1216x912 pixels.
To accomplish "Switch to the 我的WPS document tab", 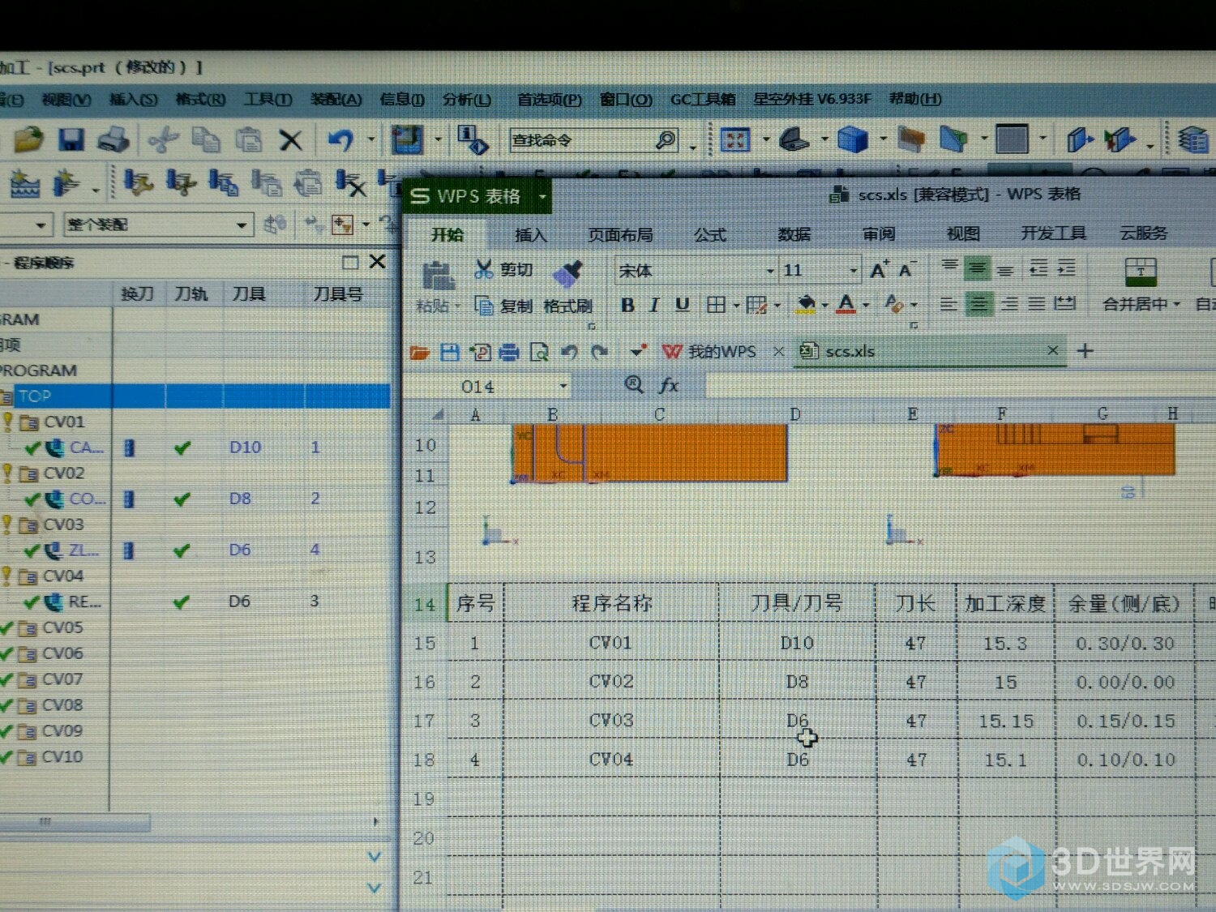I will coord(721,352).
